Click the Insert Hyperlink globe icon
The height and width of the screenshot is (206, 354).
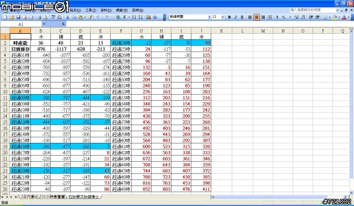pos(118,17)
